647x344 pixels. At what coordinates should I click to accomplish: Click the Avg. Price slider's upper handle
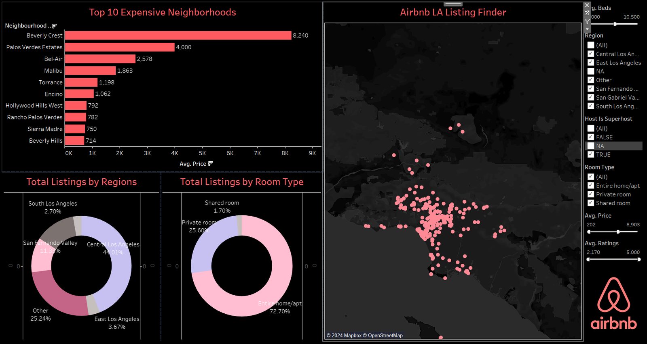618,232
